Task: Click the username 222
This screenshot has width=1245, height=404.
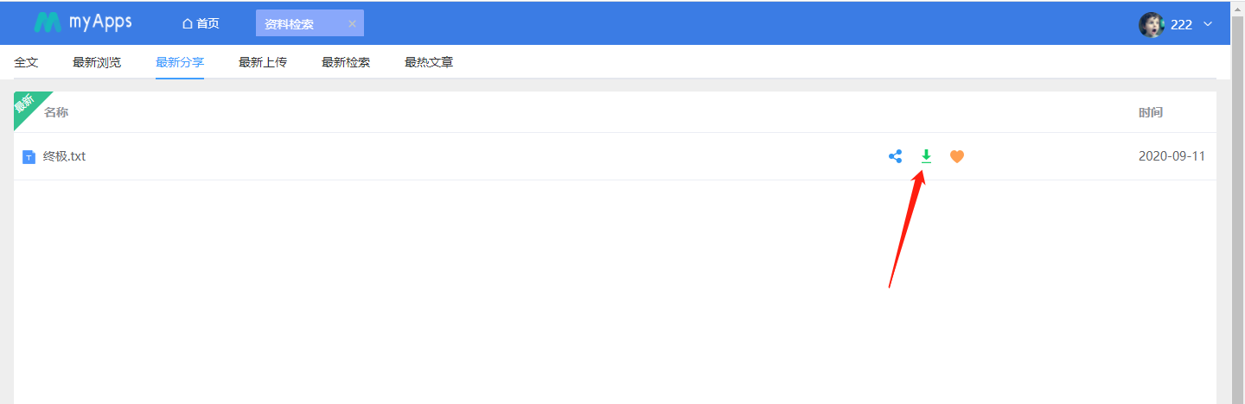Action: click(x=1181, y=24)
